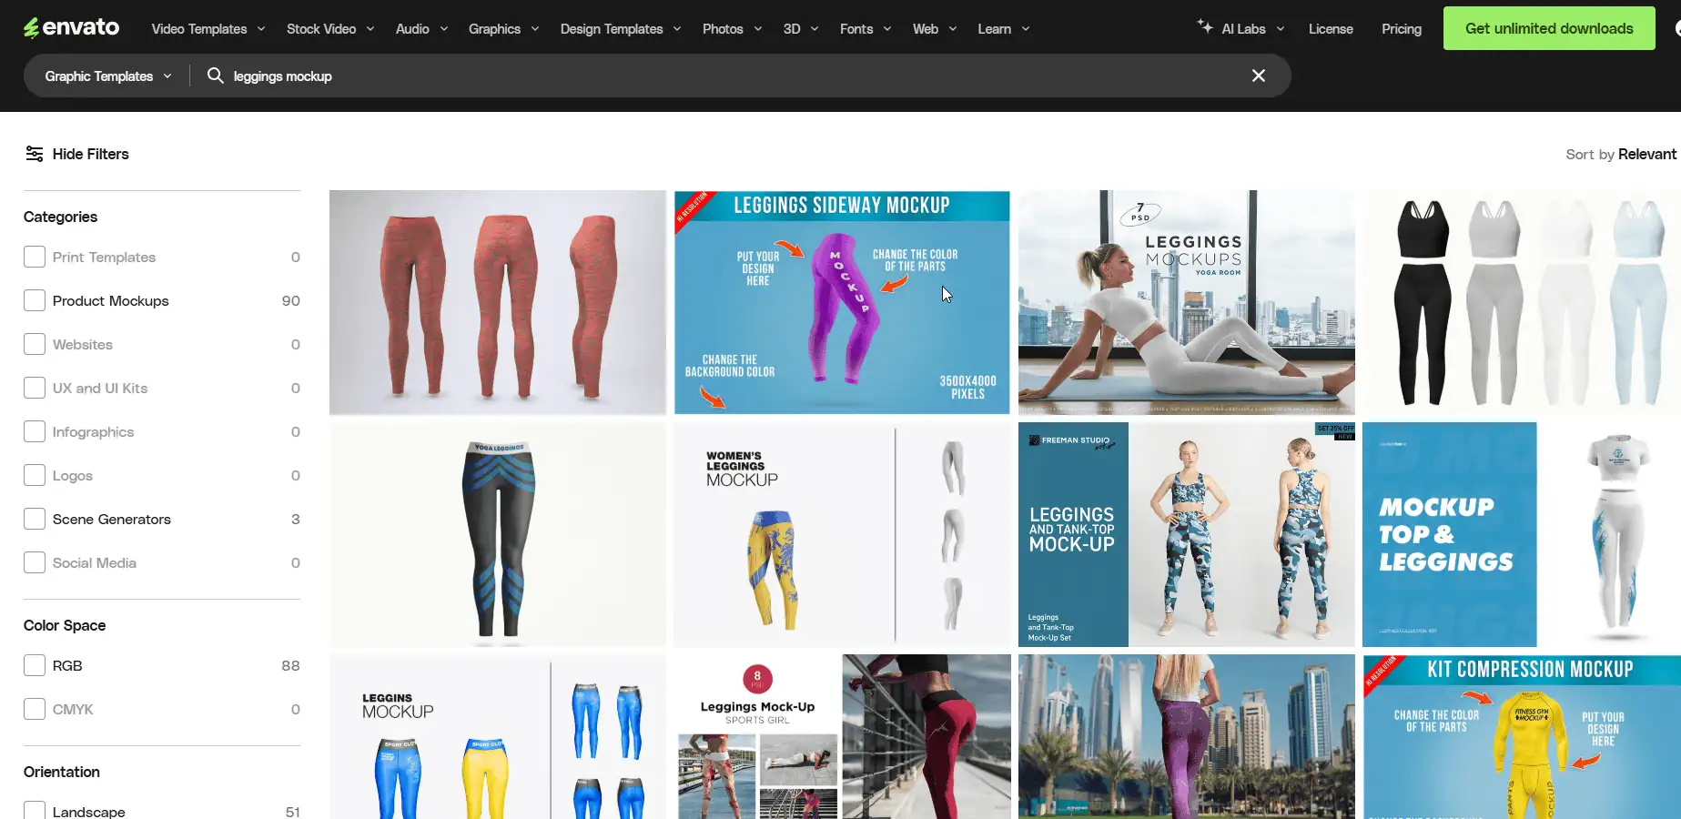Click the AI Labs sparkle icon
This screenshot has width=1681, height=819.
point(1205,26)
